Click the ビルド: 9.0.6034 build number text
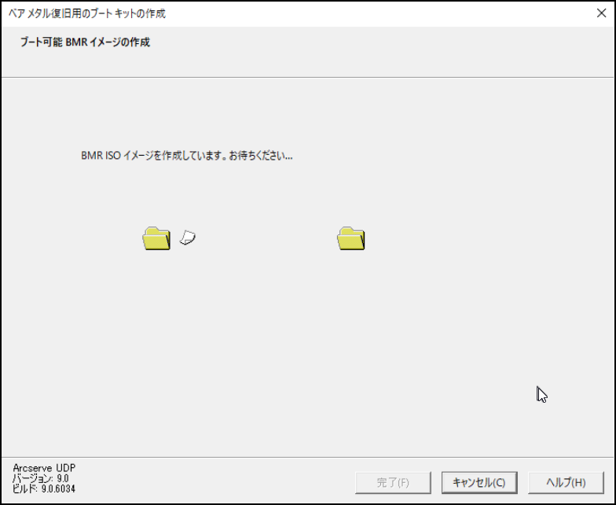 [44, 489]
